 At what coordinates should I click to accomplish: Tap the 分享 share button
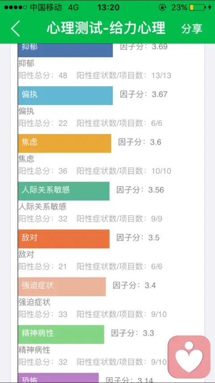tap(192, 29)
